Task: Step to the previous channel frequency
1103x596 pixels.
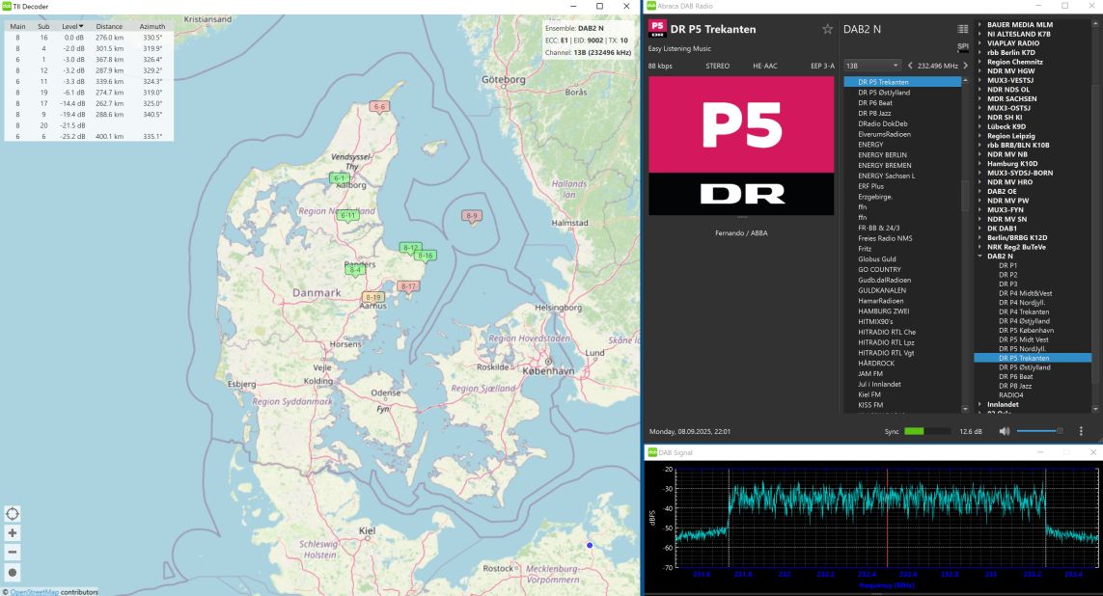Action: pyautogui.click(x=909, y=66)
